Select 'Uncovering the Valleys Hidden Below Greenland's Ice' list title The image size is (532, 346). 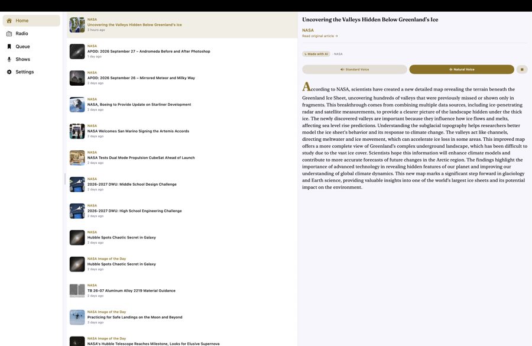coord(134,25)
